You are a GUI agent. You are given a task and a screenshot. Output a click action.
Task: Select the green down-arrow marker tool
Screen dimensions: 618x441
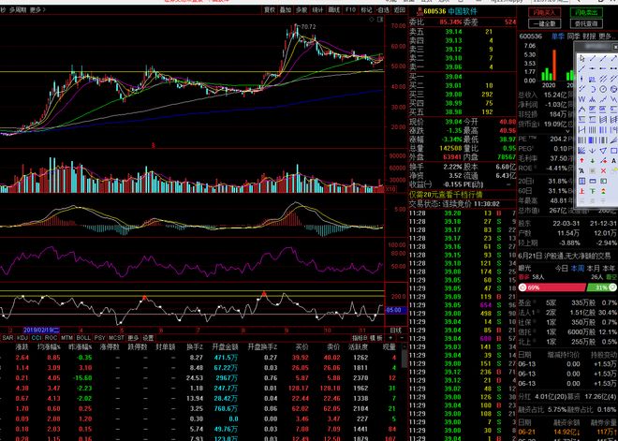pyautogui.click(x=592, y=159)
